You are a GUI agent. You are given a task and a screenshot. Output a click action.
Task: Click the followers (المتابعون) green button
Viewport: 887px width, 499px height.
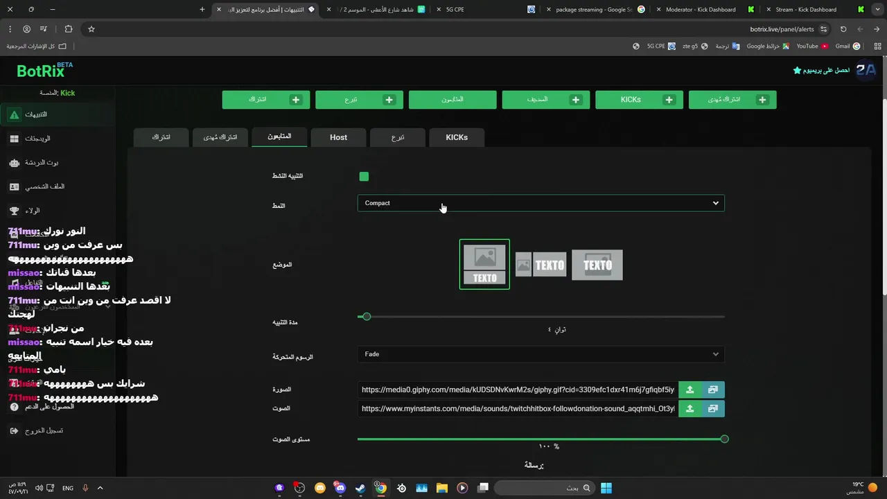pyautogui.click(x=453, y=100)
